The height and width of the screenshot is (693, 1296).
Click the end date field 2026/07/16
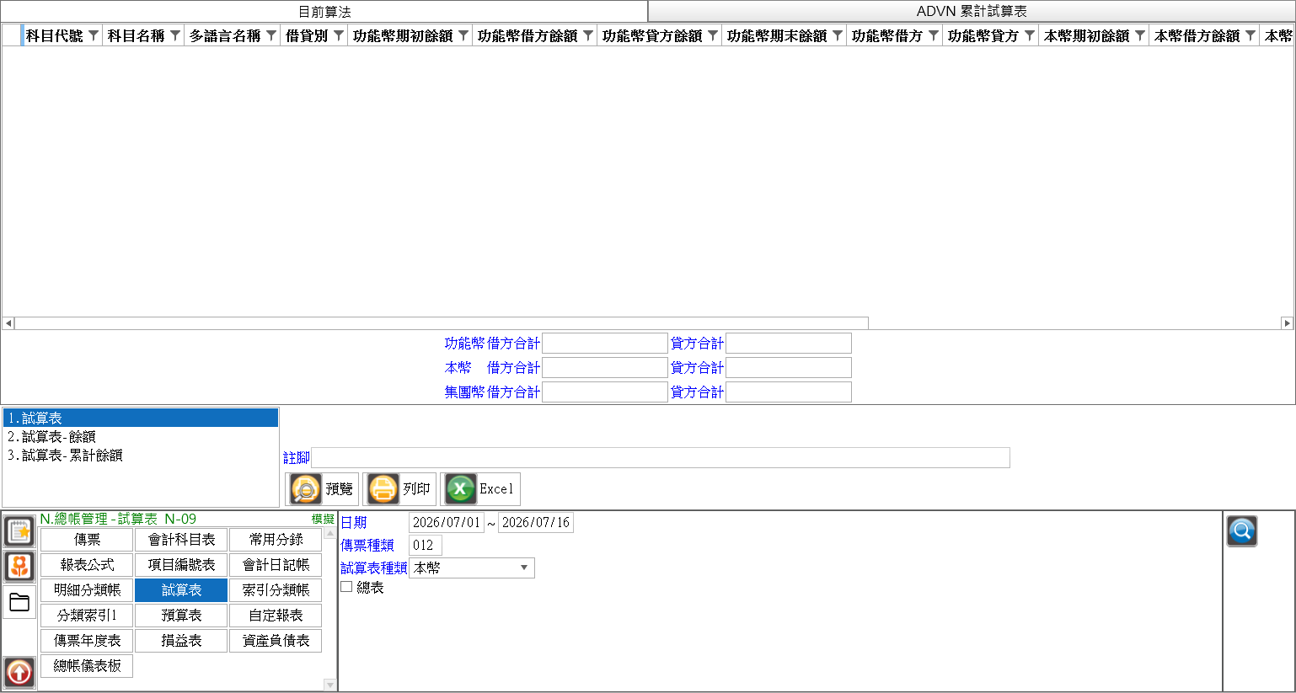tap(536, 522)
